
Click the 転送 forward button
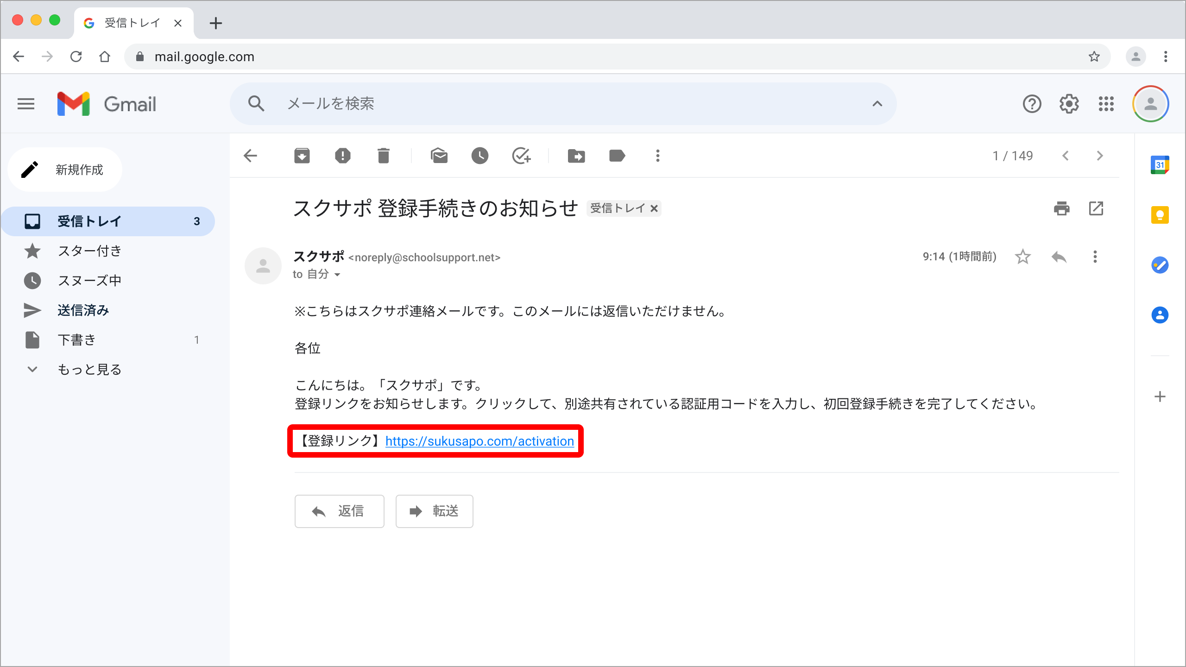click(434, 511)
